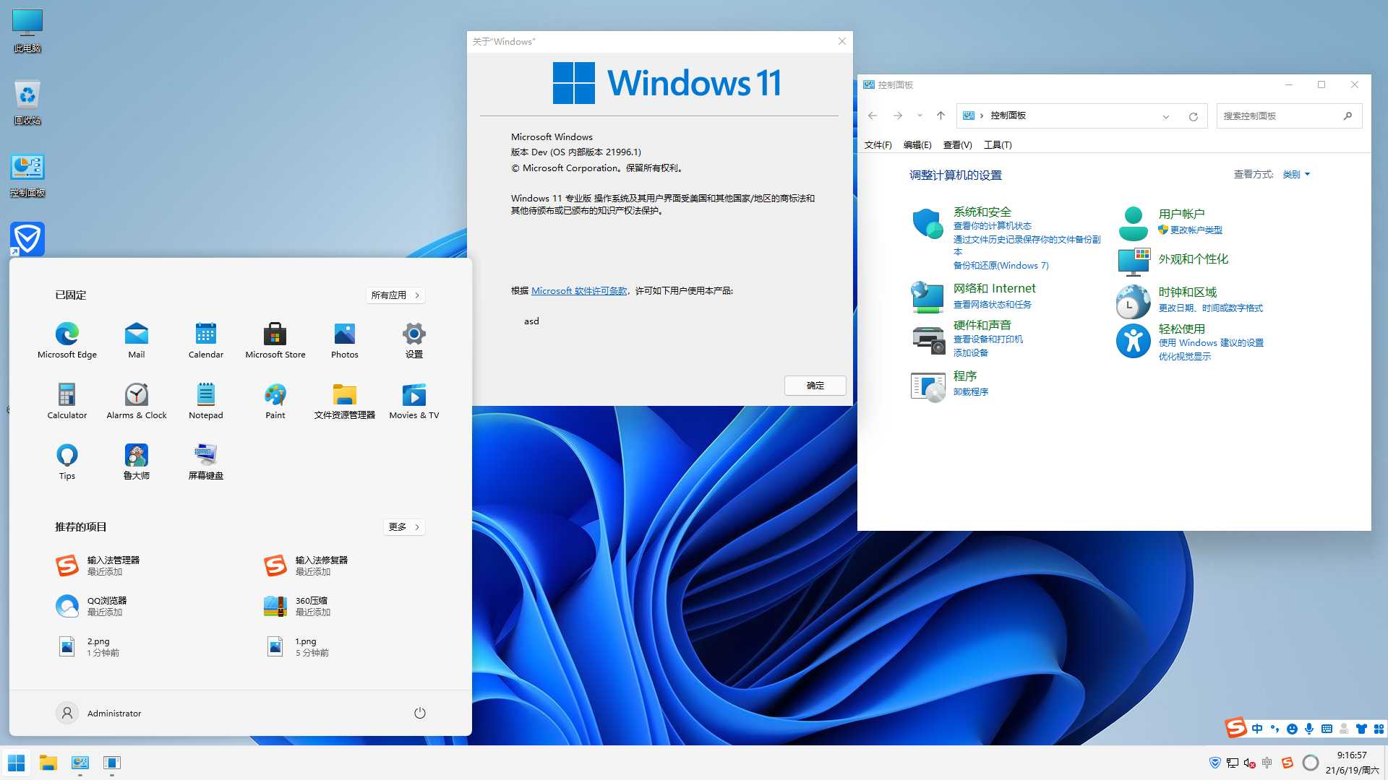The width and height of the screenshot is (1388, 780).
Task: Launch the Calculator app
Action: tap(67, 395)
